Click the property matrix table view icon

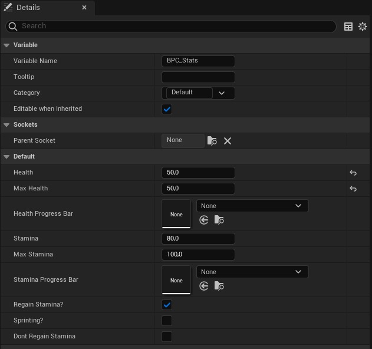point(348,27)
